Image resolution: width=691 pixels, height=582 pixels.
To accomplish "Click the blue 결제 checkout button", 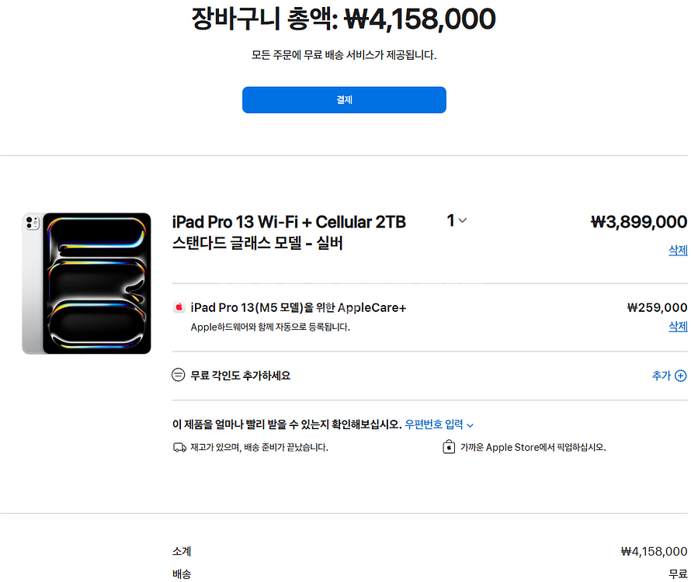I will 344,100.
